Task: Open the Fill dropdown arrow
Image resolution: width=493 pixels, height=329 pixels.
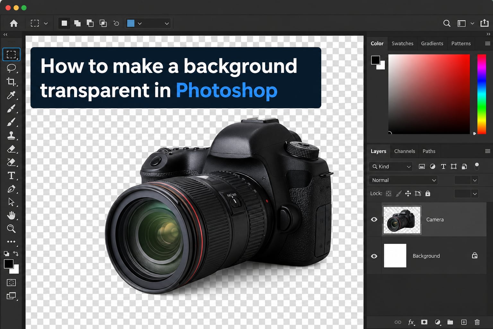Action: 475,194
